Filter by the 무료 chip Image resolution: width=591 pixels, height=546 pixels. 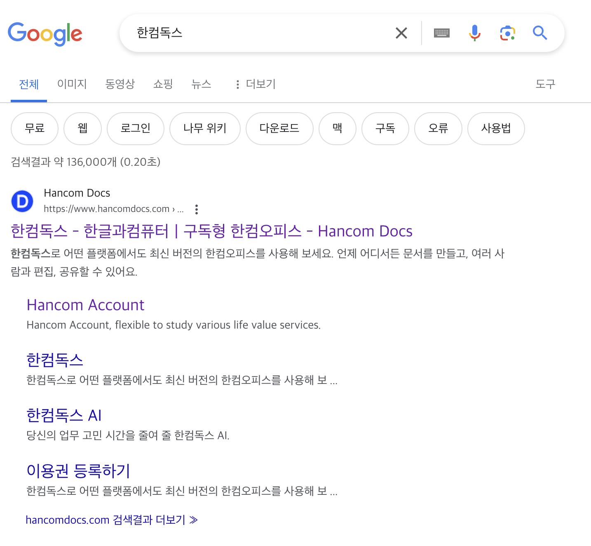pos(35,129)
